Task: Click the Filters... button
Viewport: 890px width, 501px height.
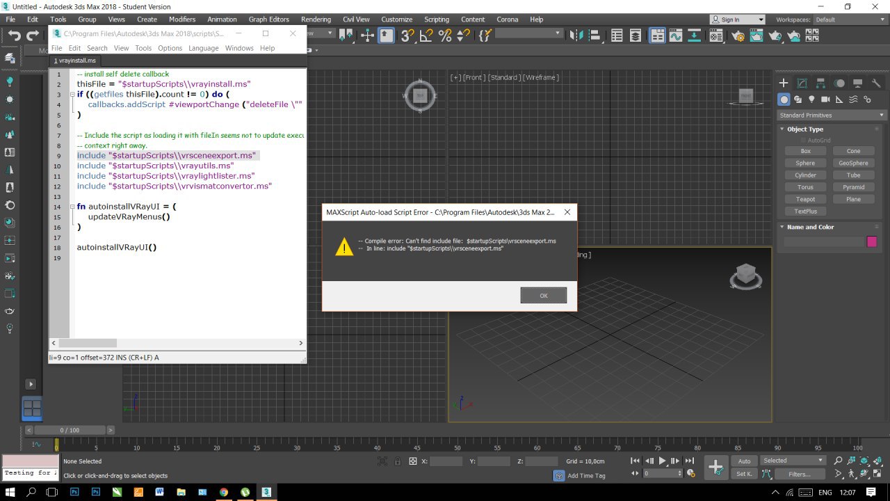Action: (x=799, y=474)
